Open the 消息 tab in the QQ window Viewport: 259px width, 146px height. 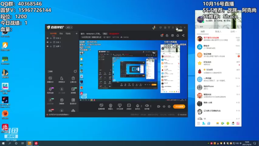[203, 31]
